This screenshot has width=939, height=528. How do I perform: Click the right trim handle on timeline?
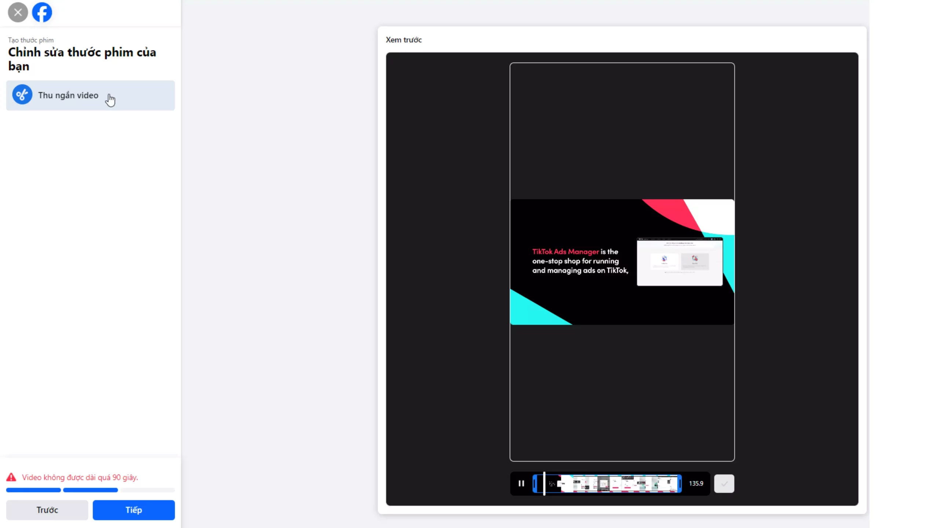(x=680, y=484)
